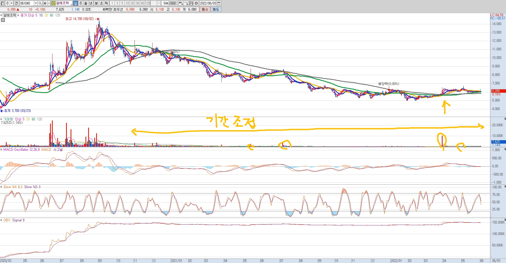Viewport: 506px width, 263px height.
Task: Click the square marker of MACD Oscillator panel
Action: [x=1, y=149]
